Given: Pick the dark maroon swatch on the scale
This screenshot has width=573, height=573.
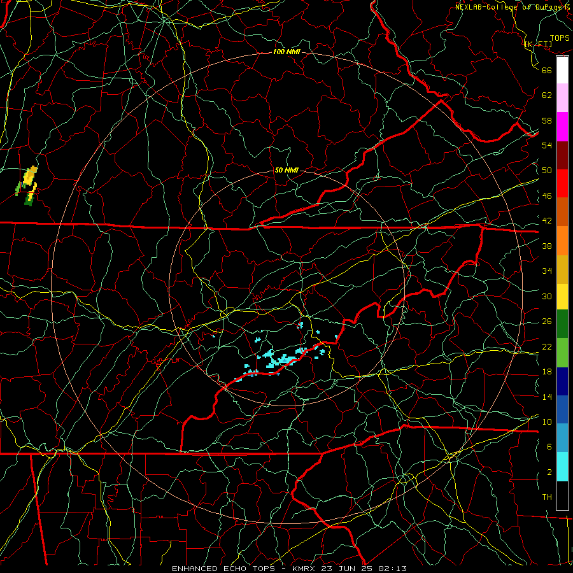Looking at the screenshot, I should pyautogui.click(x=562, y=155).
